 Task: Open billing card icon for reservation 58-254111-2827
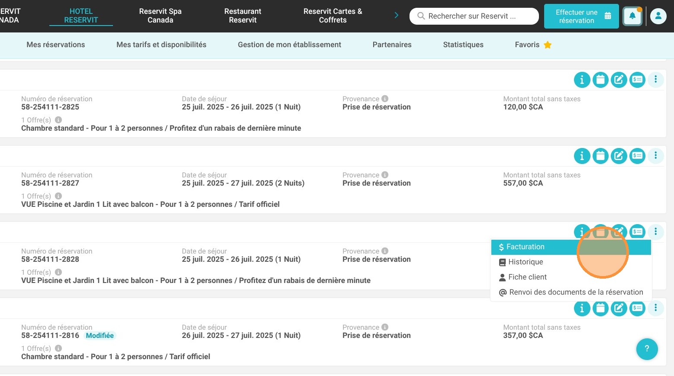(637, 156)
